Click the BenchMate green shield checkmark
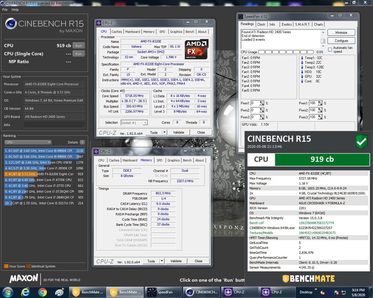Viewport: 373px width, 298px height. [362, 141]
